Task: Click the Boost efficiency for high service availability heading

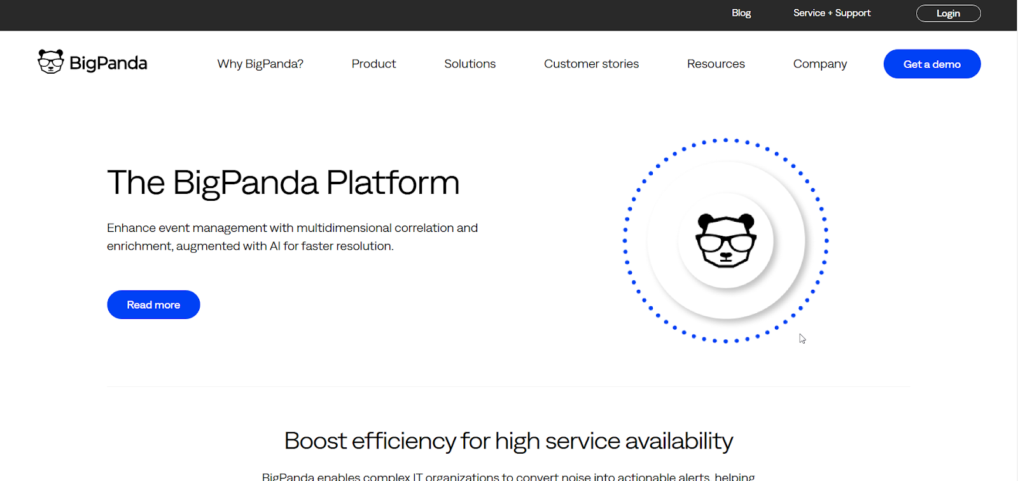Action: click(x=508, y=441)
